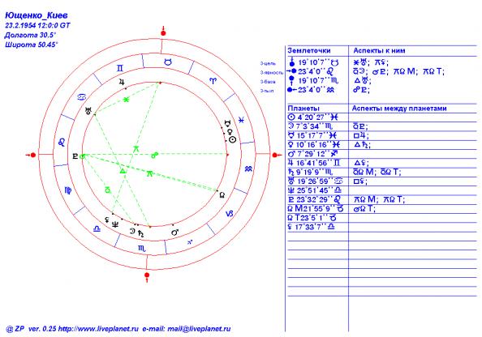Click the Scorpio sign in the zodiac ring
The width and height of the screenshot is (482, 337).
[x=142, y=249]
